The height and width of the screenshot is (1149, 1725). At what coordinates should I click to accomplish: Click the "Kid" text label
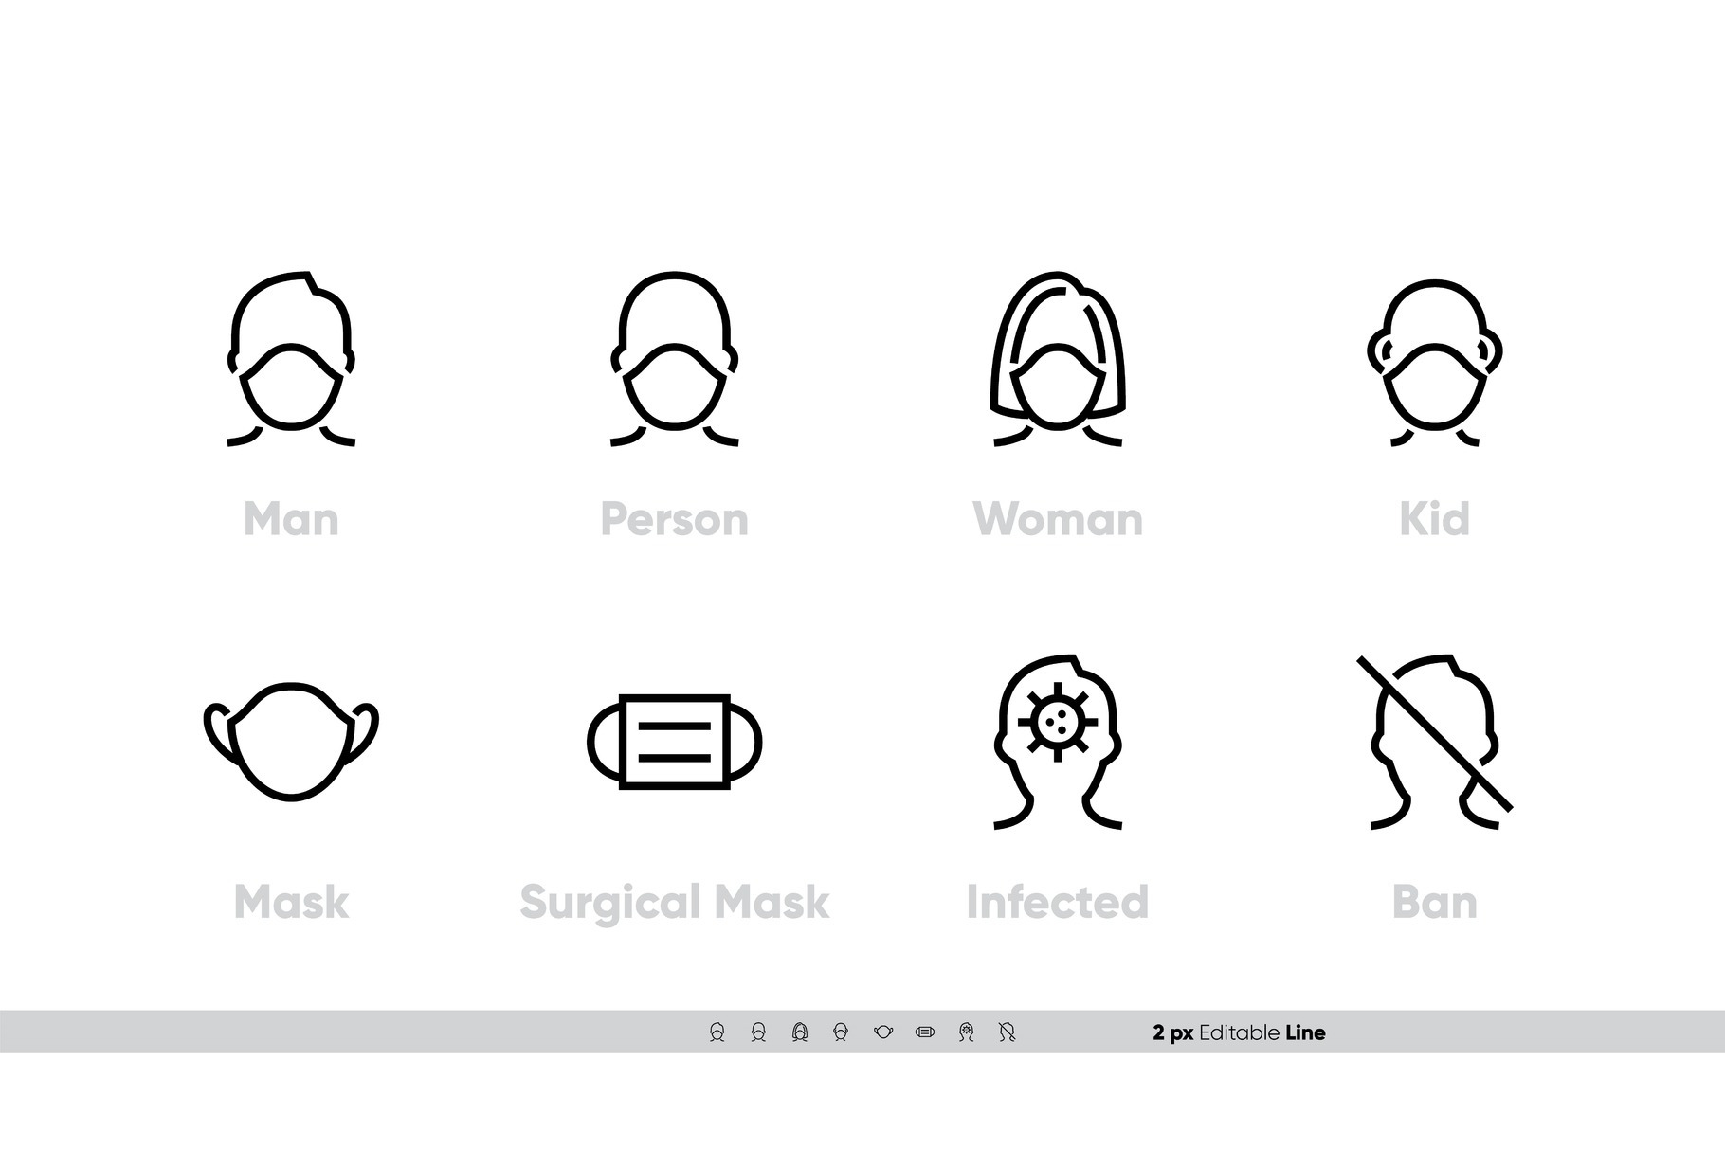coord(1434,520)
